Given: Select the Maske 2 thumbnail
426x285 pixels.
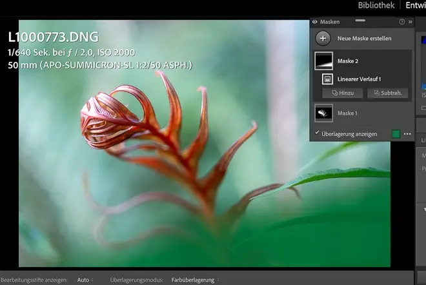Looking at the screenshot, I should 323,61.
